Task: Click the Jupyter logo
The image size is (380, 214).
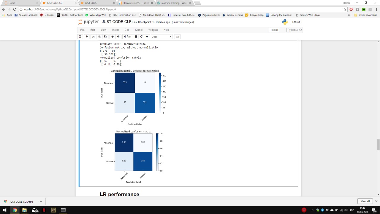Action: tap(88, 22)
